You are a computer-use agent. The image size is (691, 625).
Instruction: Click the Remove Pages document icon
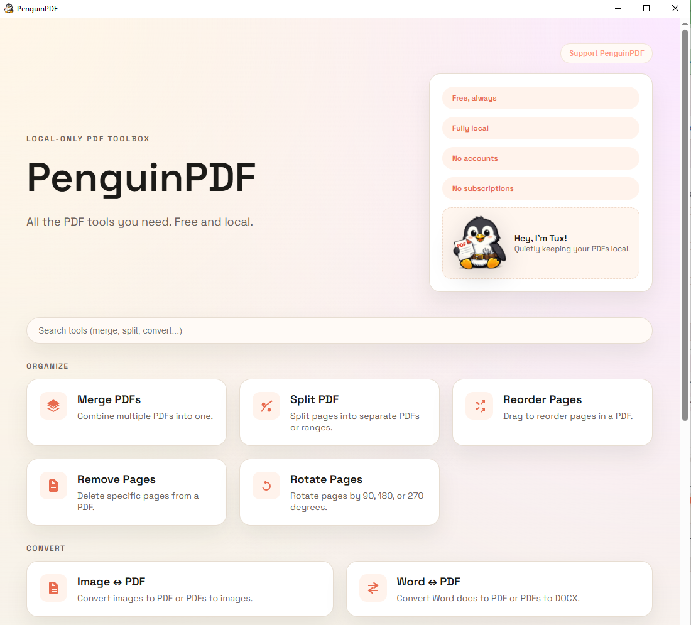(53, 486)
